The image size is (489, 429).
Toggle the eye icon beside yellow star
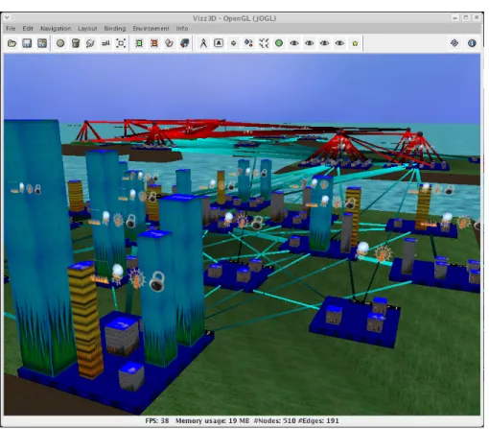339,43
